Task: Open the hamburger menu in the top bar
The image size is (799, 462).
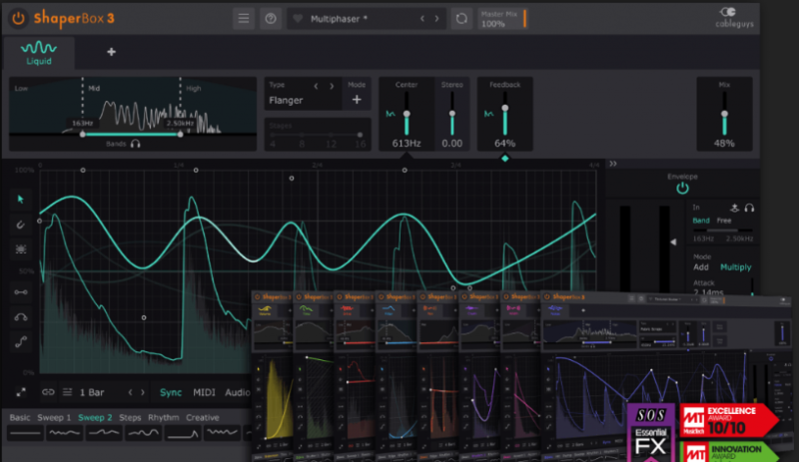Action: (244, 19)
